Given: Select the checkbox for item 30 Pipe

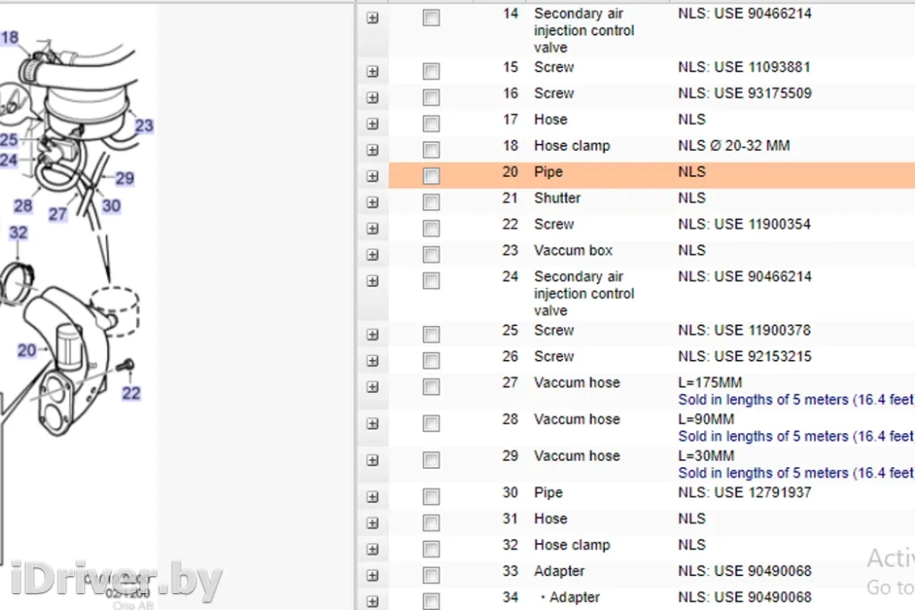Looking at the screenshot, I should tap(431, 497).
